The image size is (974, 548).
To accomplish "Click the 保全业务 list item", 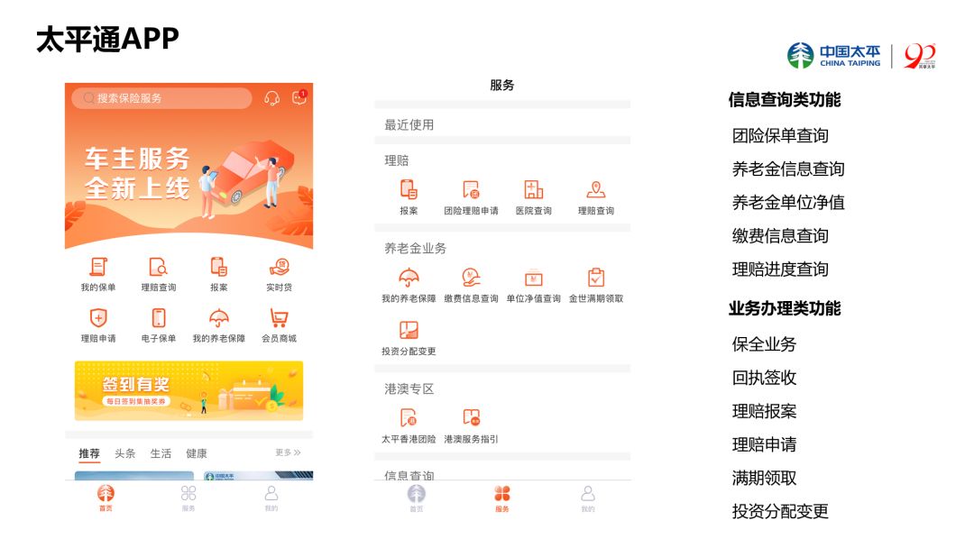I will click(764, 344).
